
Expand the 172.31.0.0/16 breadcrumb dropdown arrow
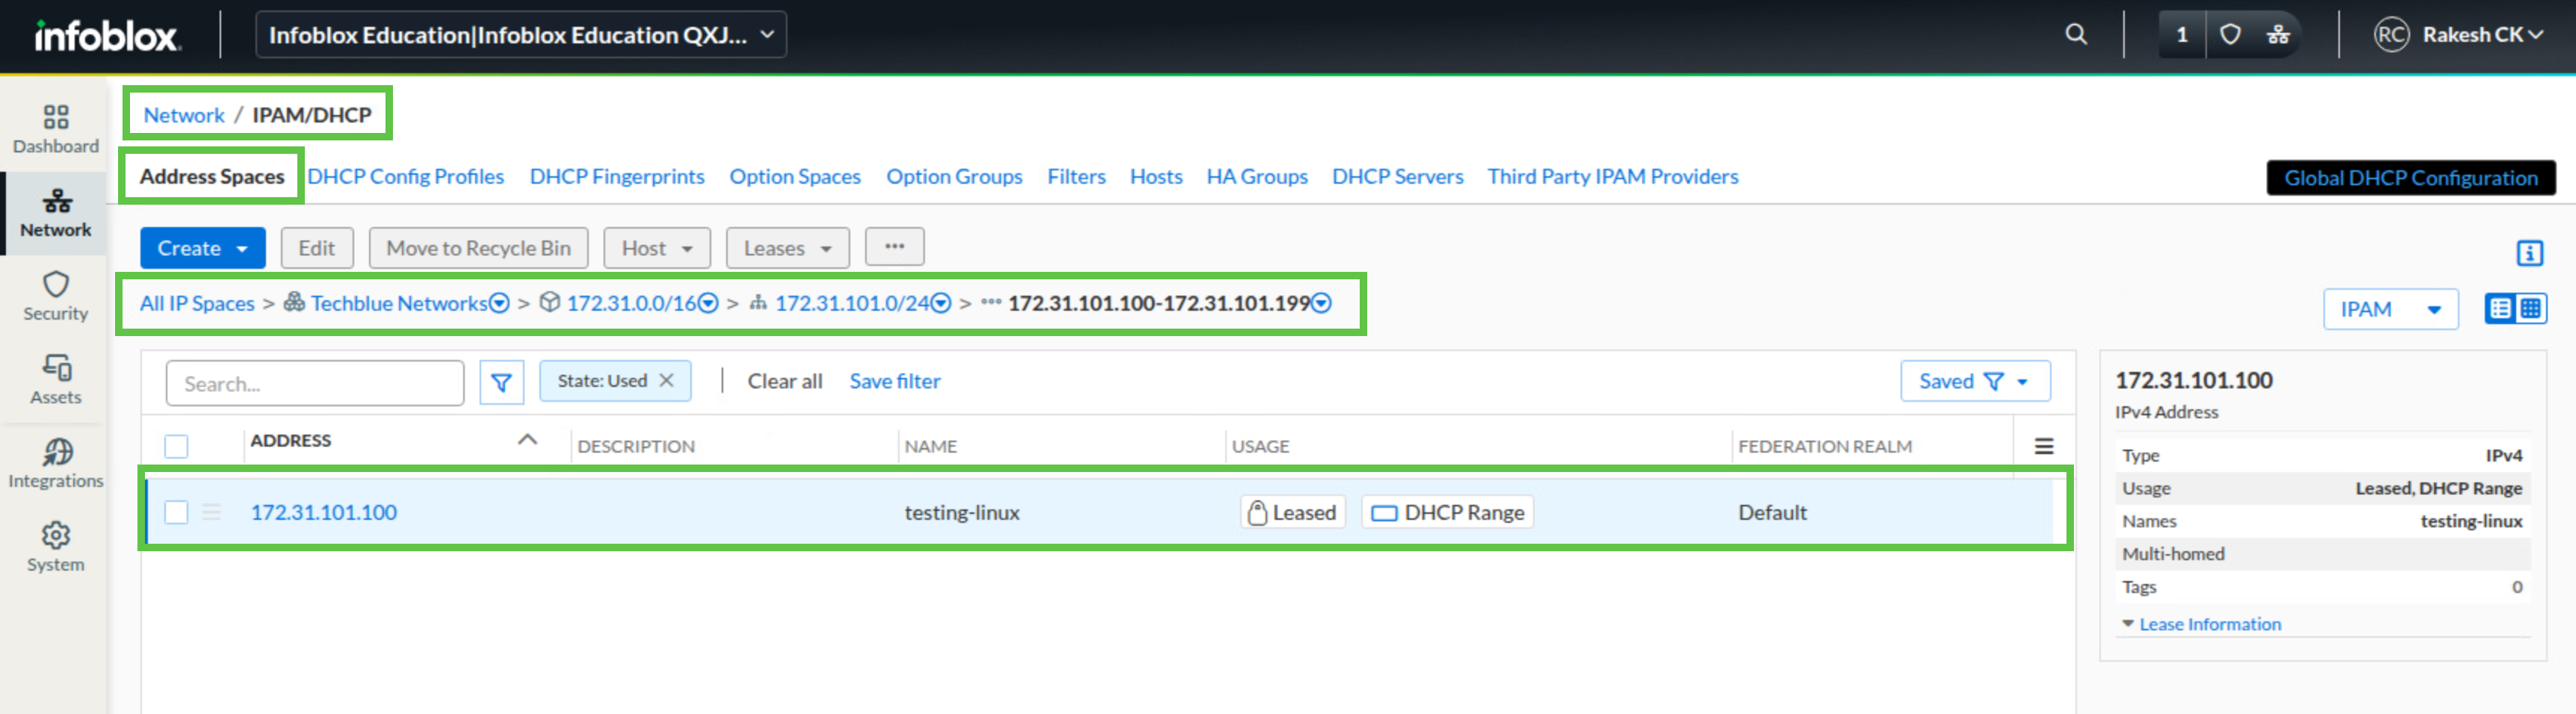[x=708, y=303]
